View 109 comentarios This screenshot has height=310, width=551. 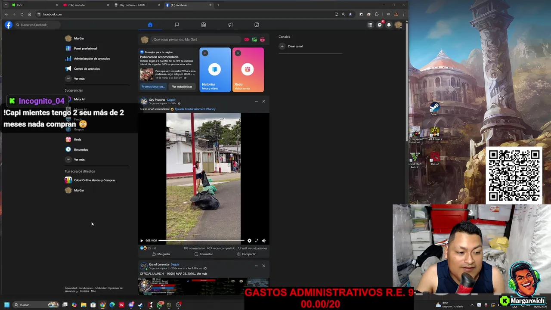[x=194, y=248]
